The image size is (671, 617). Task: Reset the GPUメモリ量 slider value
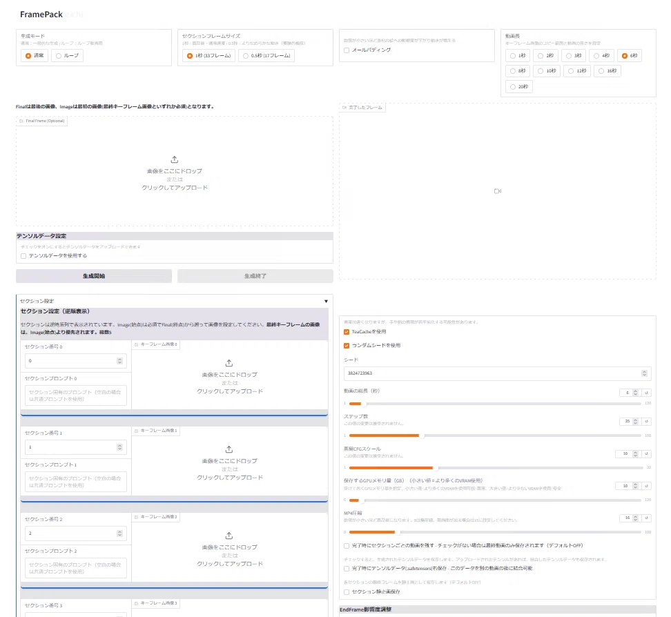tap(646, 486)
